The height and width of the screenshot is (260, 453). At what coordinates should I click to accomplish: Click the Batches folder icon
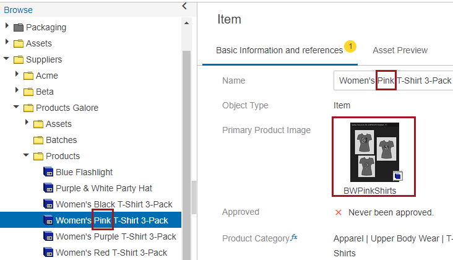pyautogui.click(x=38, y=140)
